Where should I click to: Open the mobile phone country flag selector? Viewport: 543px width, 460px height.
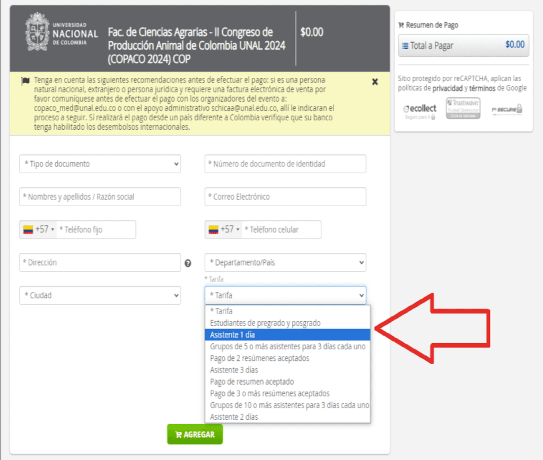223,229
